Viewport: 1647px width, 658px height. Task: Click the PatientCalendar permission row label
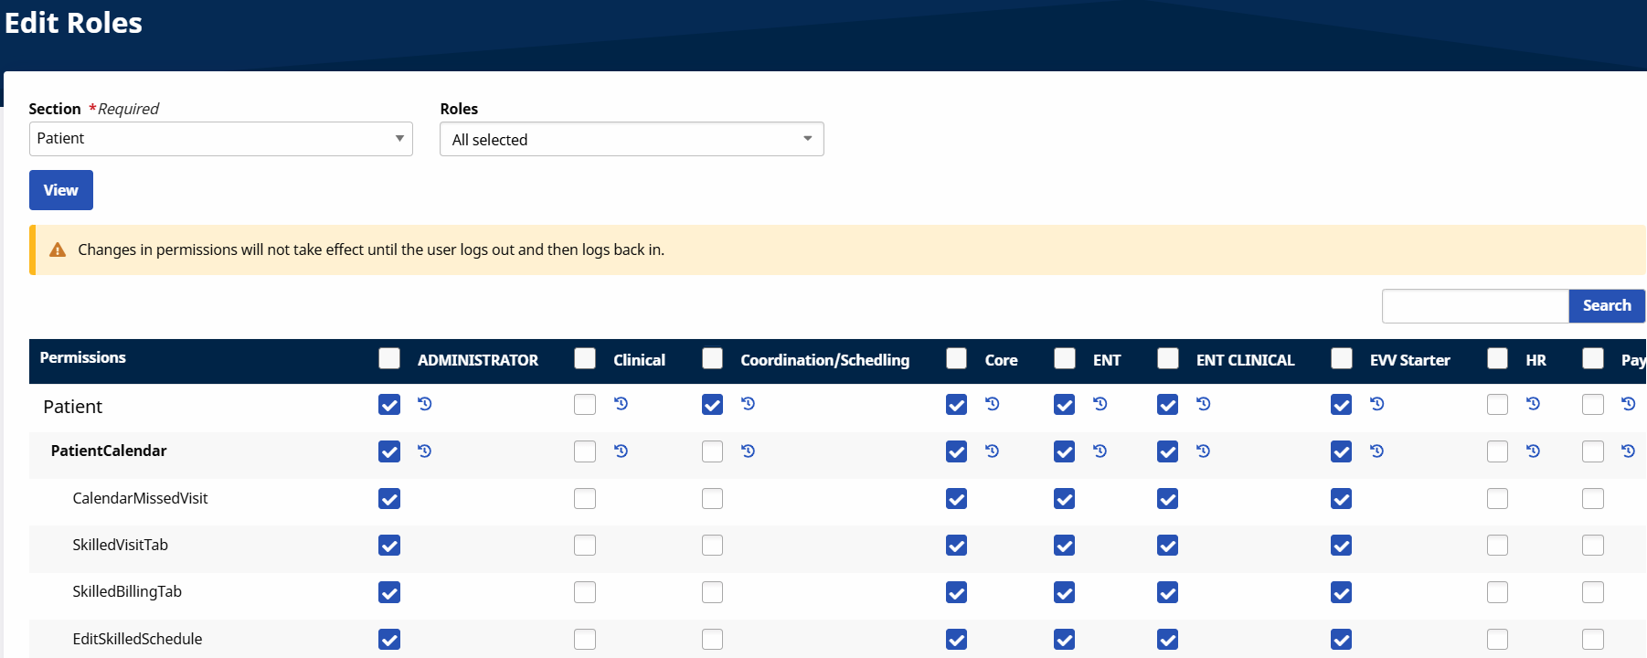click(x=109, y=451)
